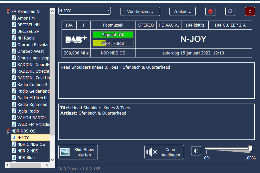Open the station dropdown showing N-JOY
Image resolution: width=260 pixels, height=173 pixels.
tap(85, 11)
